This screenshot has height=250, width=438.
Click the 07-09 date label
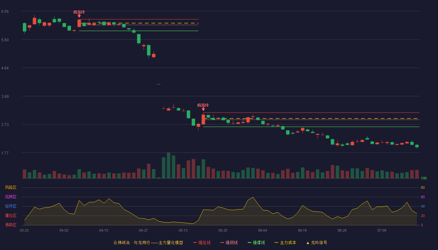pos(382,230)
